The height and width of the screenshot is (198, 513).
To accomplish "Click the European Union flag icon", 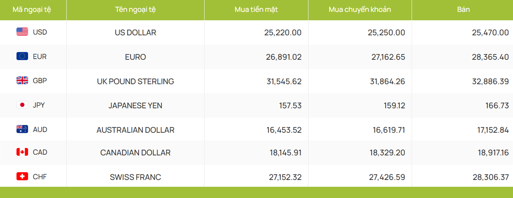I will click(22, 56).
